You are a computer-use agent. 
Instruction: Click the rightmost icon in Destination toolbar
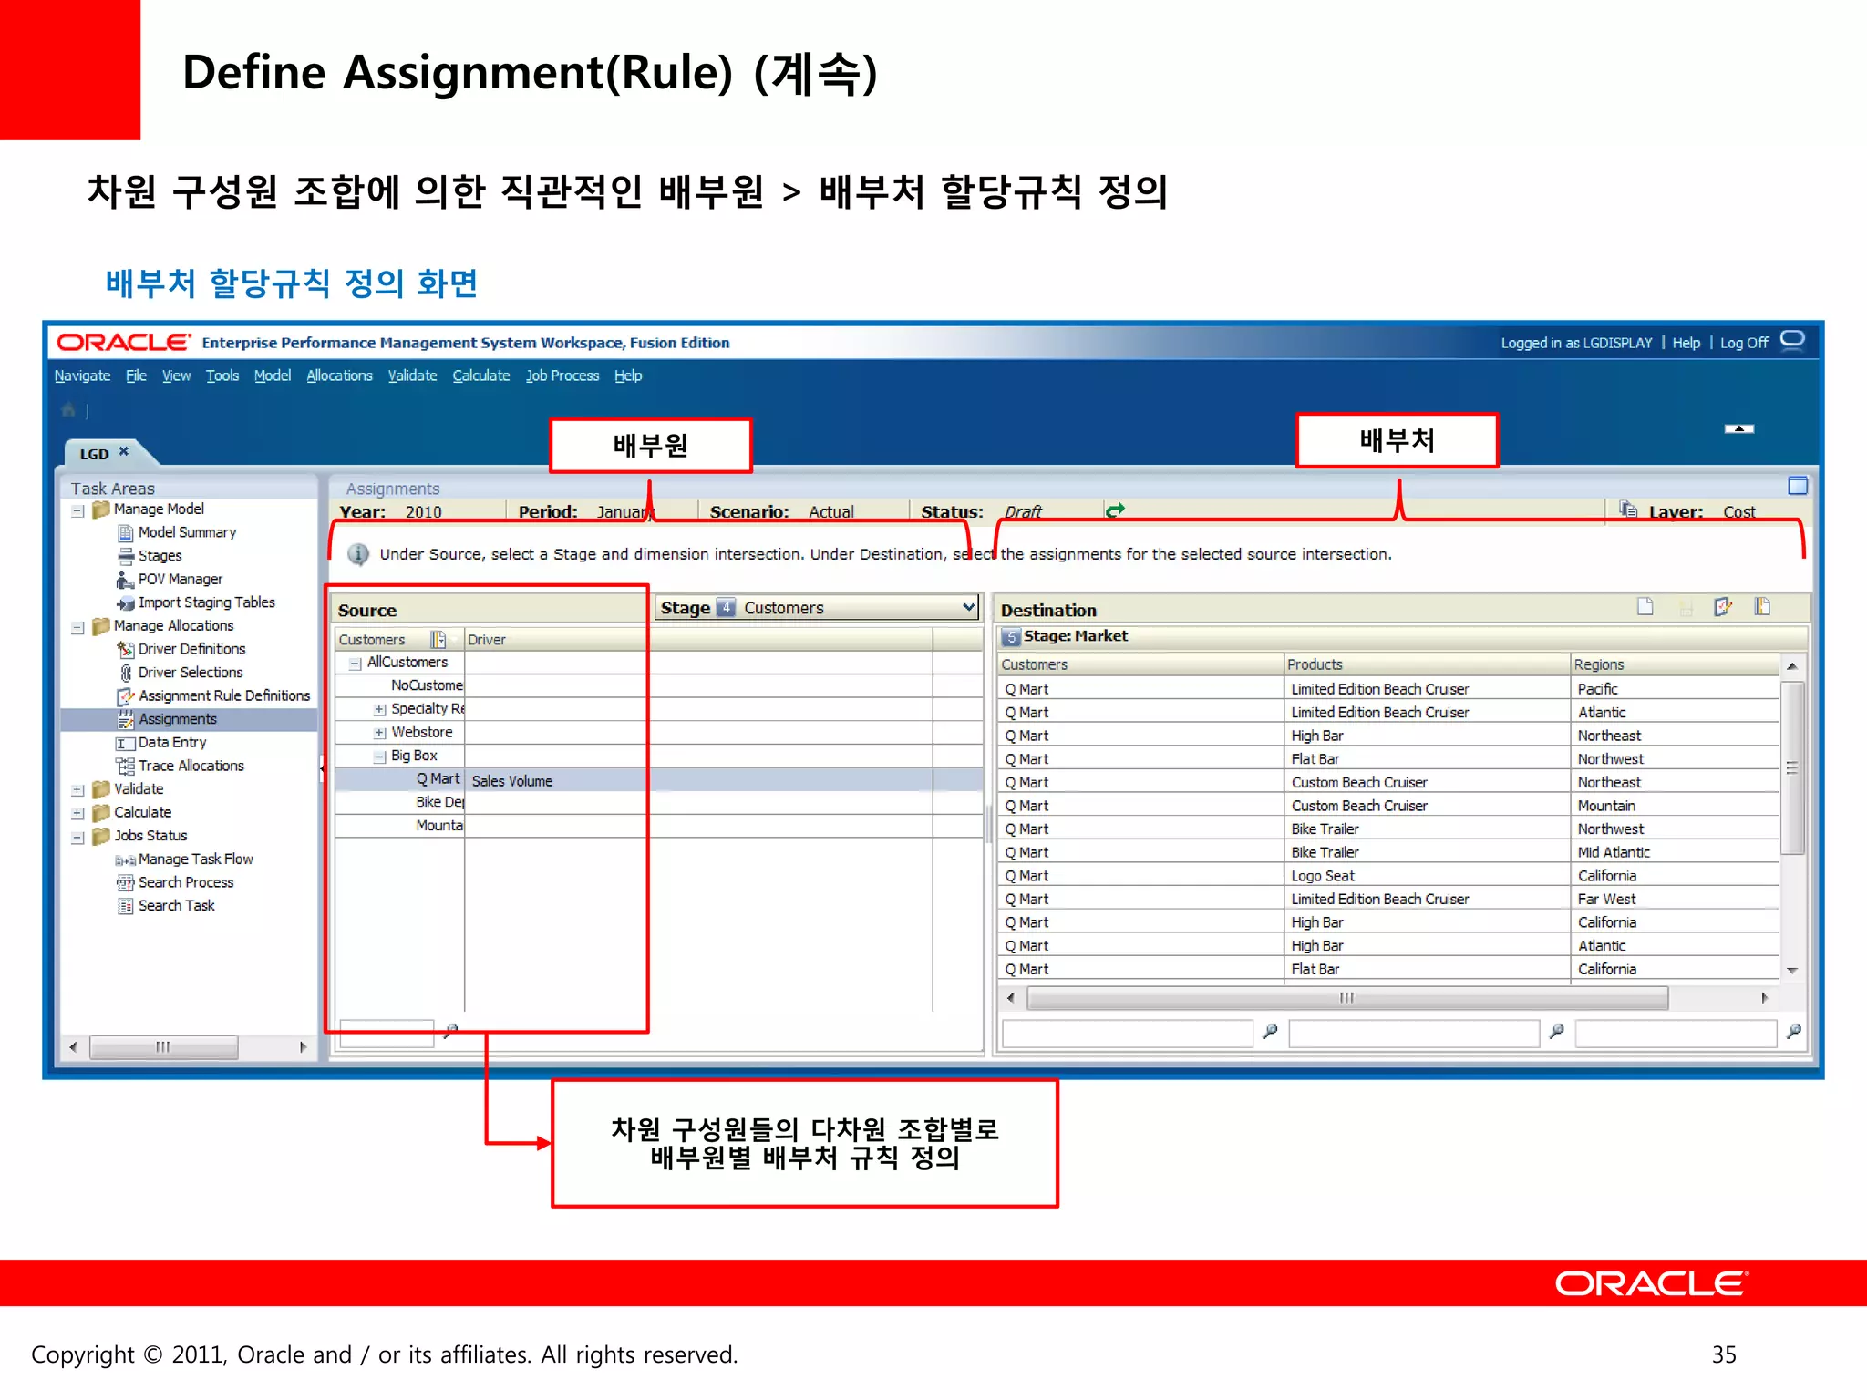click(1762, 607)
